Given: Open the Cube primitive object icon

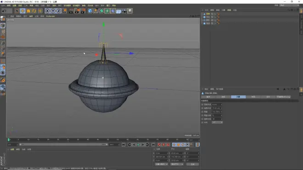Looking at the screenshot, I should (x=90, y=11).
